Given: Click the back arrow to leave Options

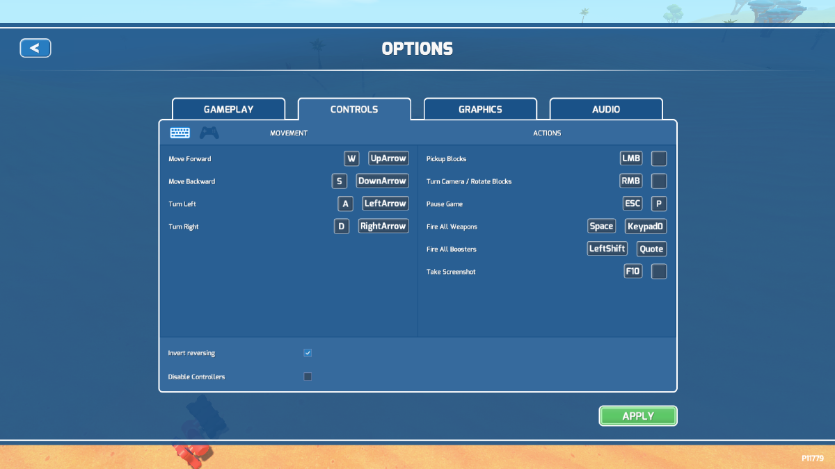Looking at the screenshot, I should click(x=35, y=48).
